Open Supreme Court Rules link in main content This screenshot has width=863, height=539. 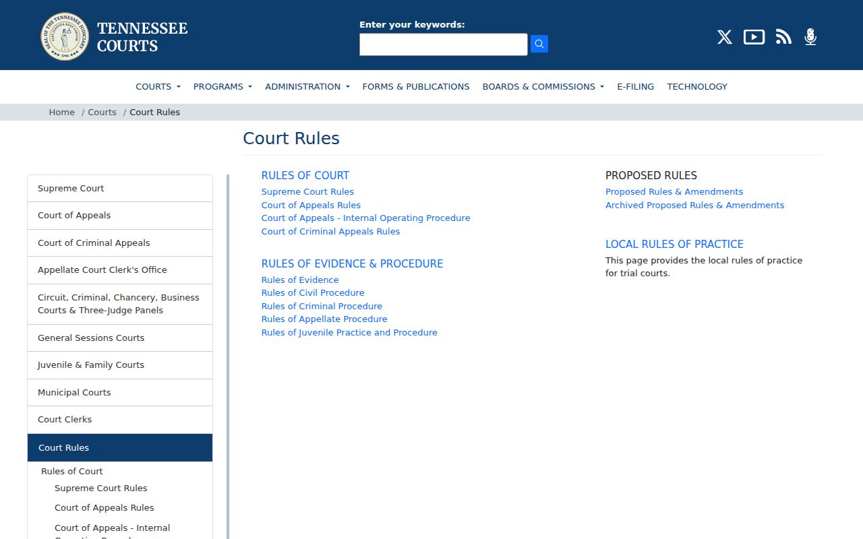click(307, 192)
